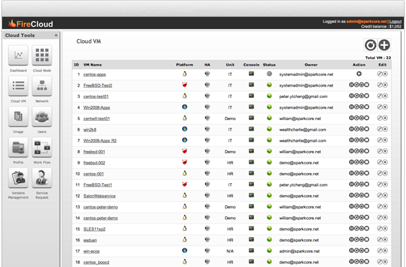
Task: Open the Win2008-Apps VM link
Action: click(x=97, y=107)
